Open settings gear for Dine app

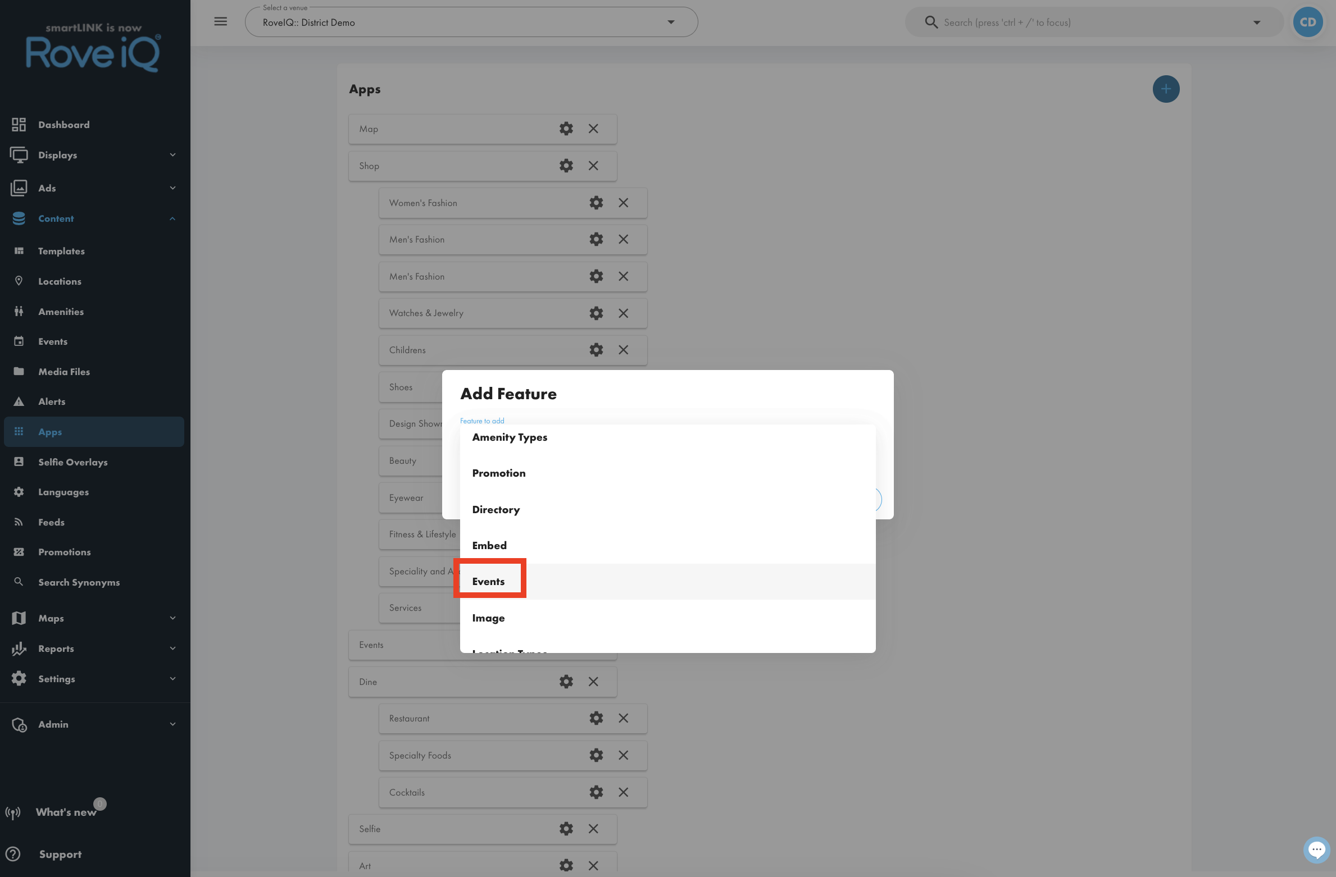coord(566,682)
